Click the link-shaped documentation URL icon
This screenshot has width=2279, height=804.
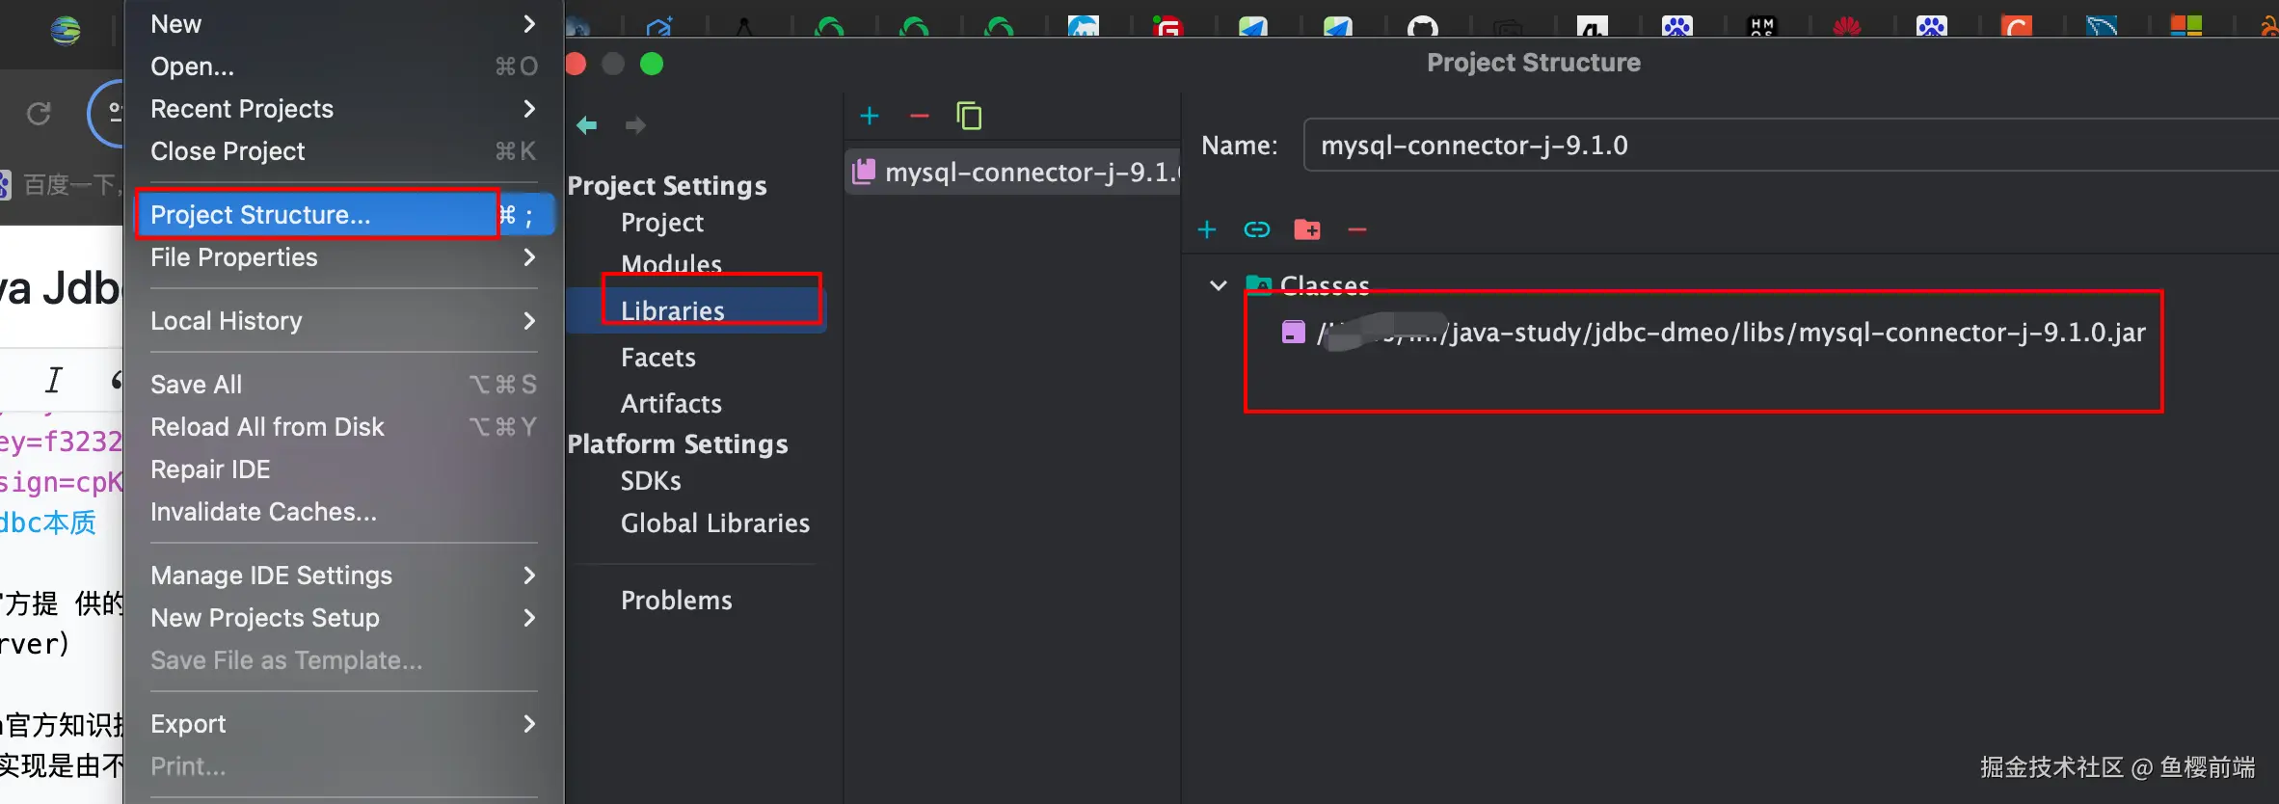[x=1257, y=229]
